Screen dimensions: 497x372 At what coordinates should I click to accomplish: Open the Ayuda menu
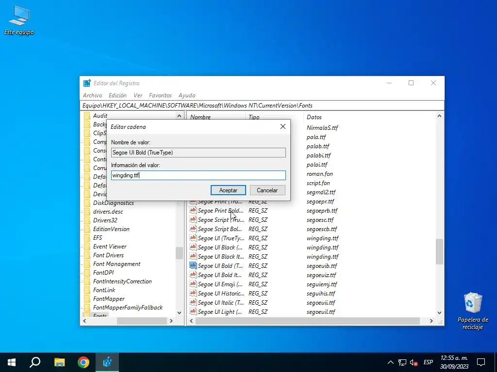click(x=187, y=95)
